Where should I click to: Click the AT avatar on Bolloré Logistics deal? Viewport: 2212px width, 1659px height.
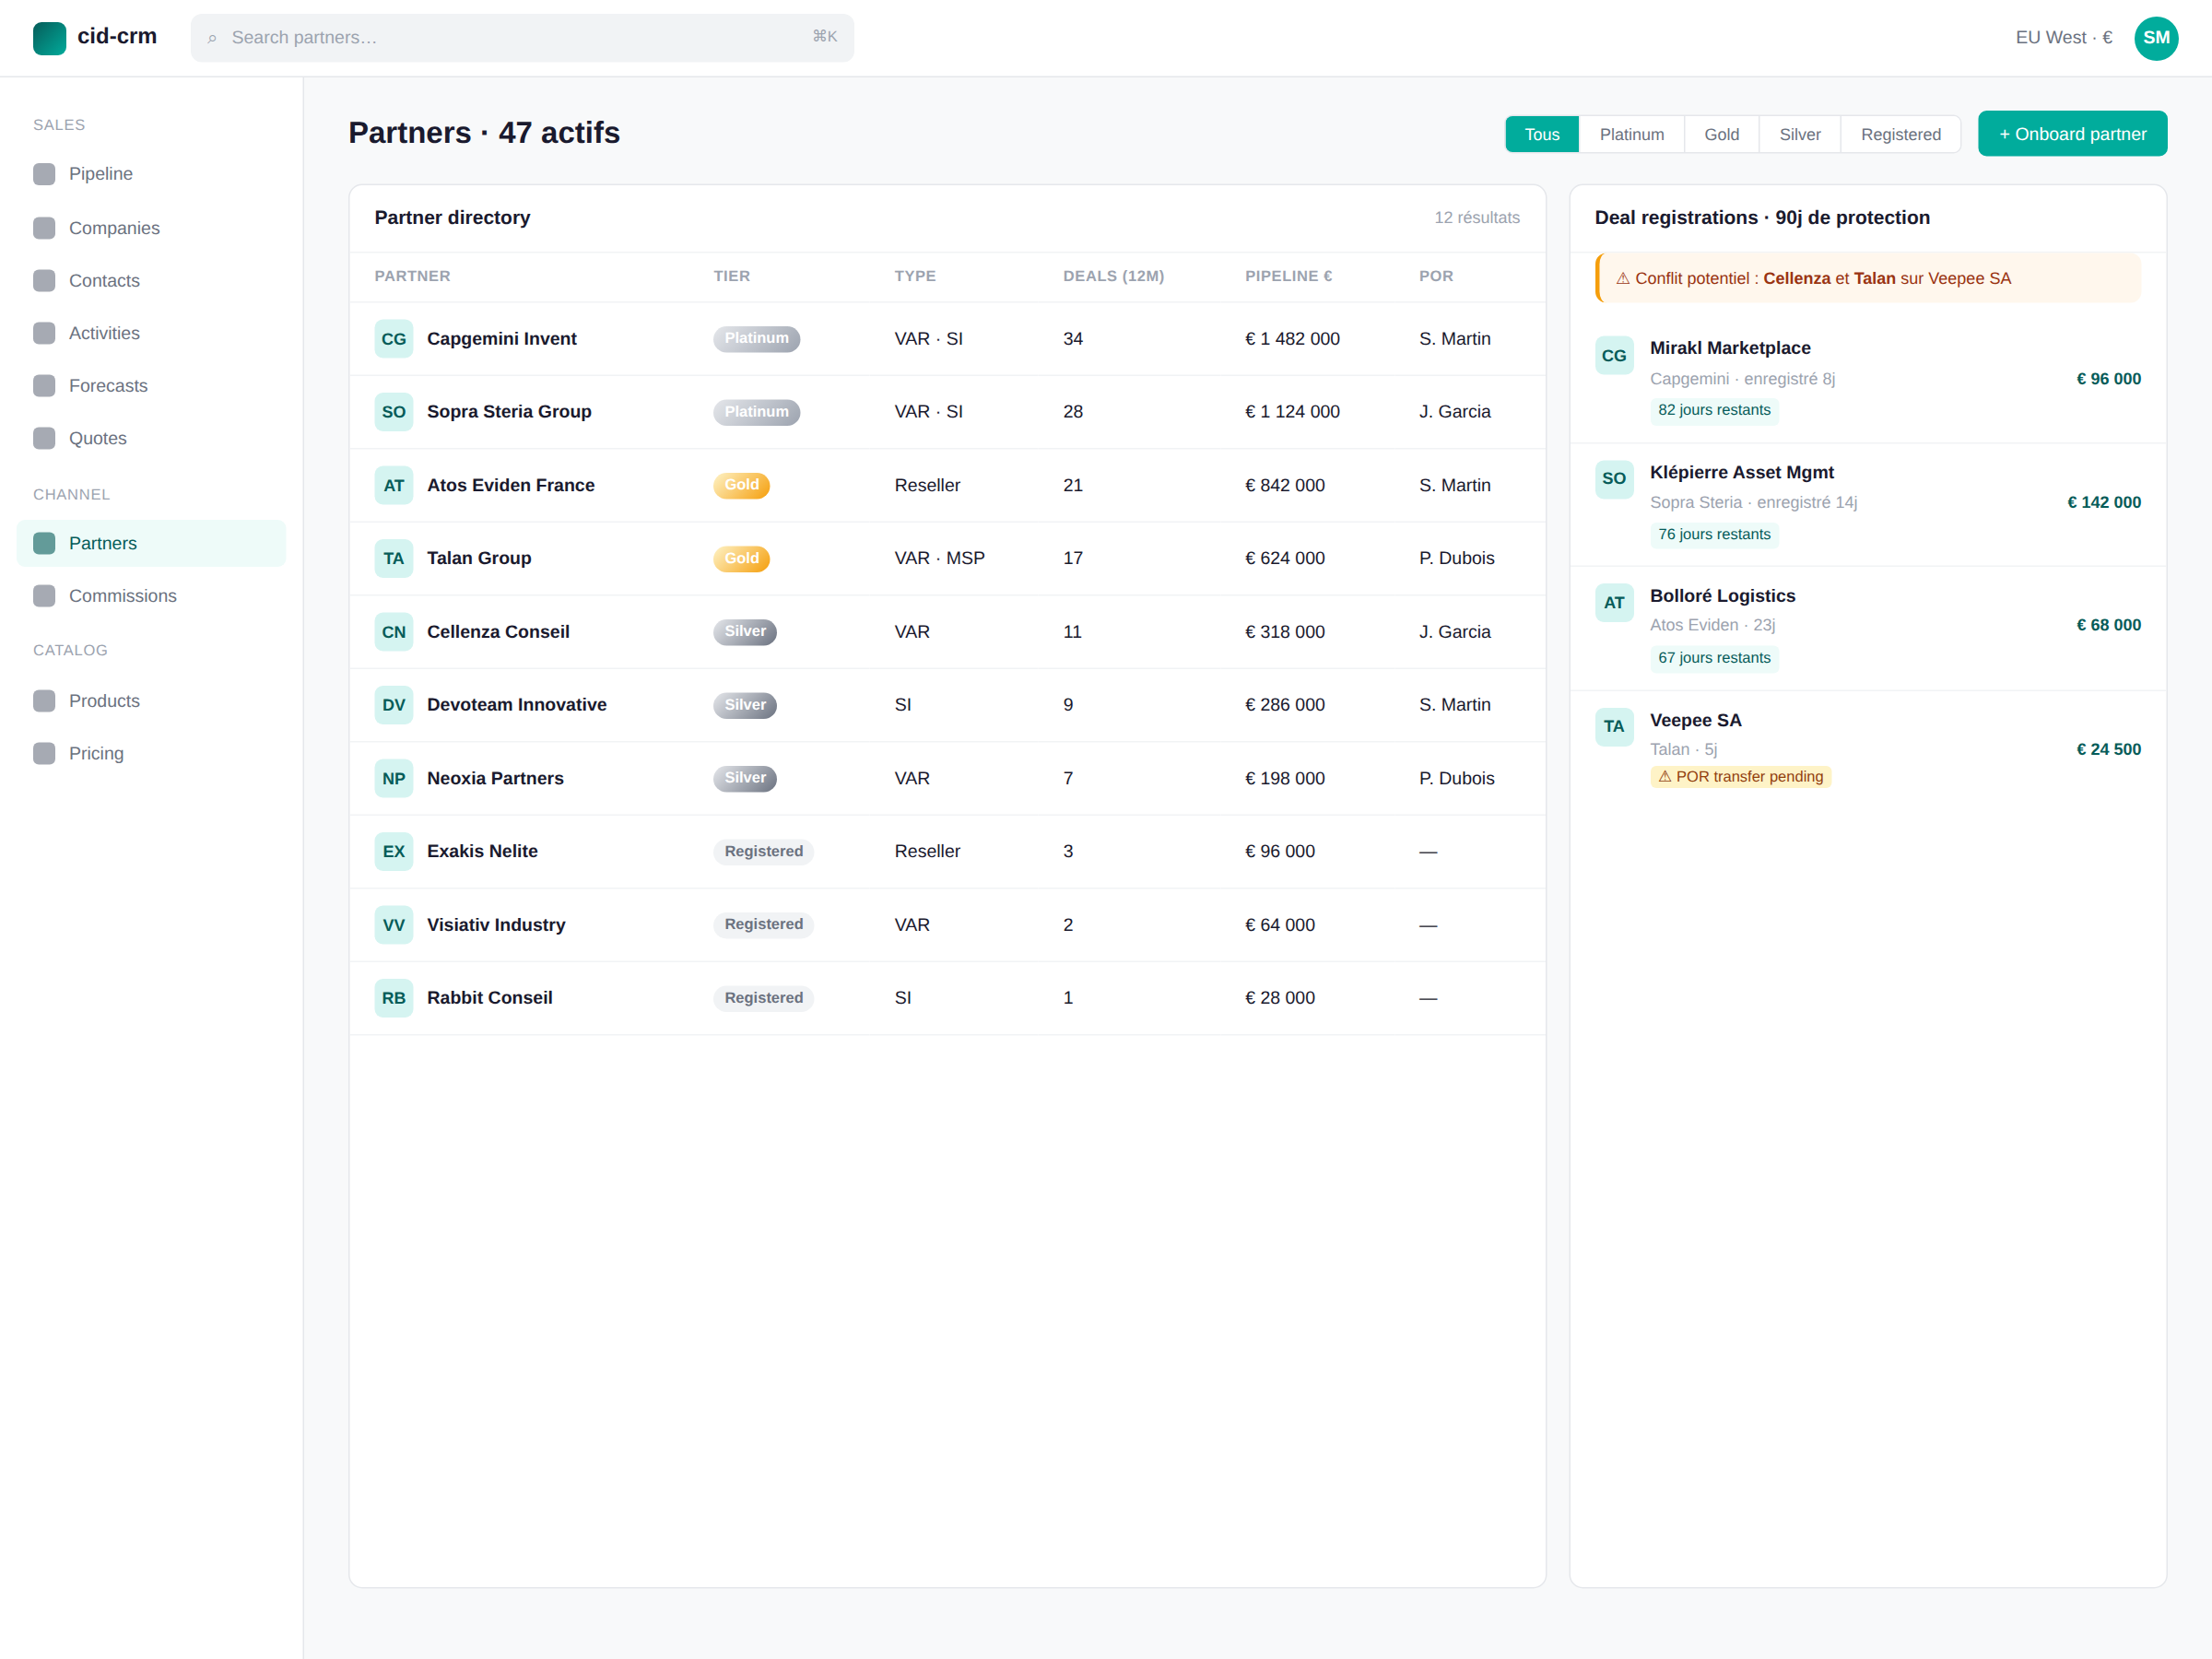pyautogui.click(x=1614, y=602)
